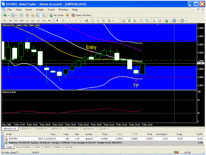
Task: Open the File menu
Action: tap(10, 10)
